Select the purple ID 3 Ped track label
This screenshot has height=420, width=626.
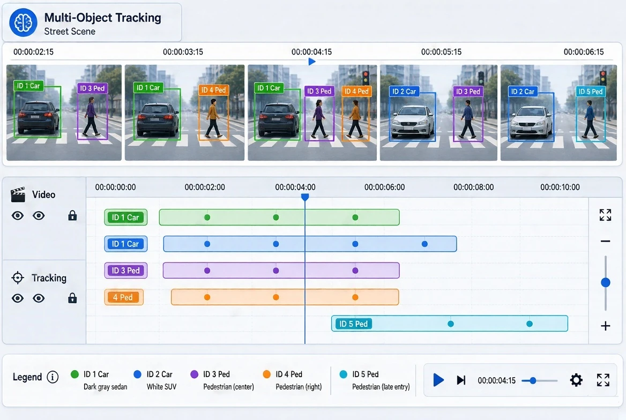126,271
